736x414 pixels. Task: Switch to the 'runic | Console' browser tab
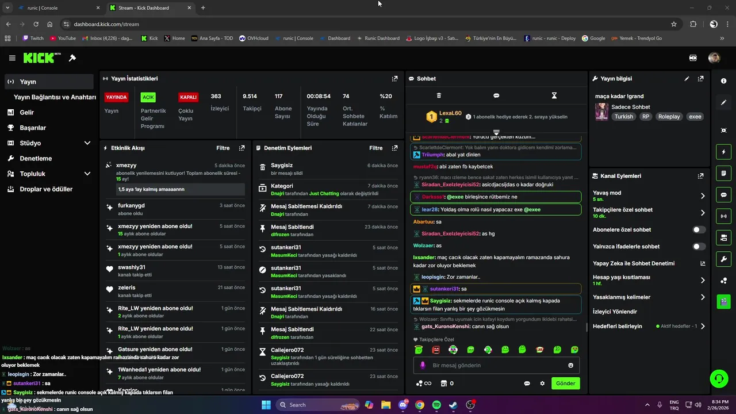click(x=59, y=8)
